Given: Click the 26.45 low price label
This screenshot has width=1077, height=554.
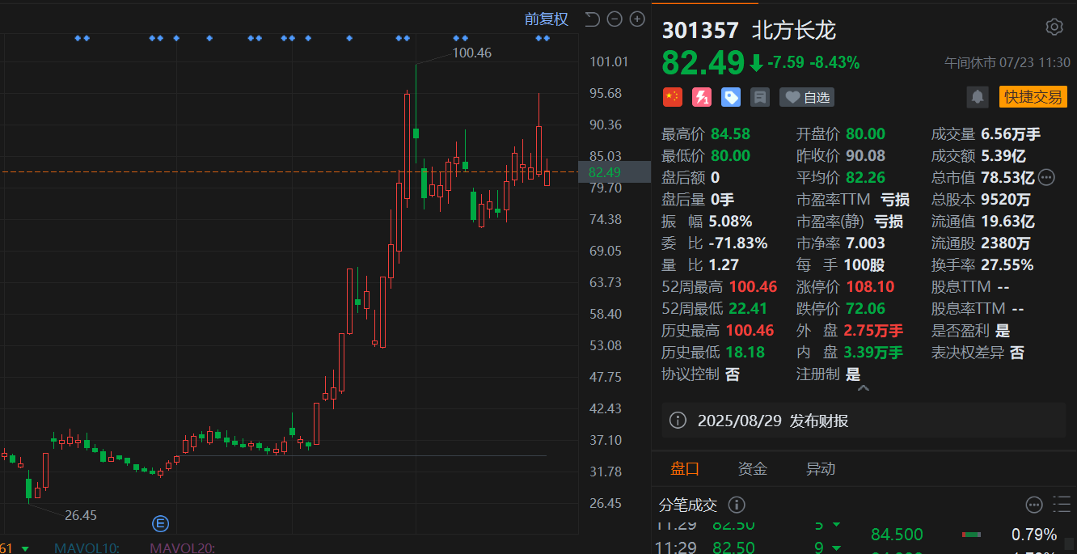Looking at the screenshot, I should coord(81,515).
